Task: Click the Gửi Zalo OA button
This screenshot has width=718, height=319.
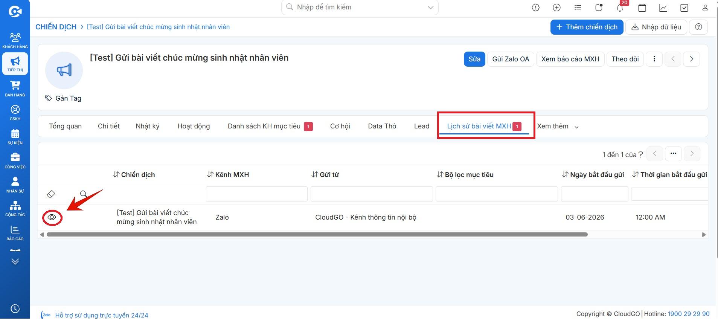Action: (x=511, y=59)
